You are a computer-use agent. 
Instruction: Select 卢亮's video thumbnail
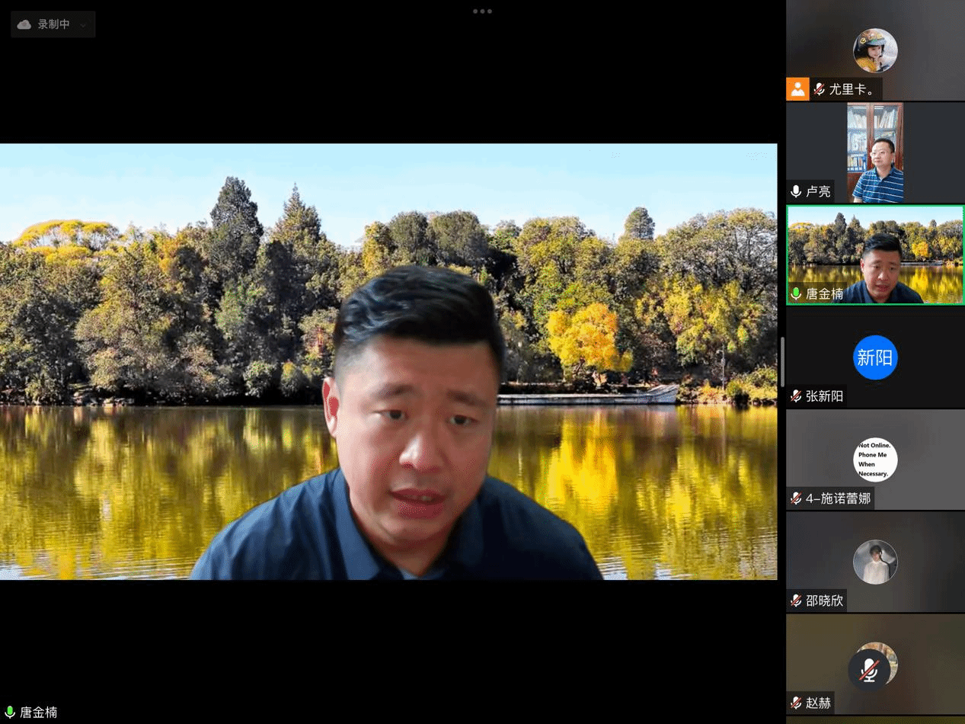[875, 152]
